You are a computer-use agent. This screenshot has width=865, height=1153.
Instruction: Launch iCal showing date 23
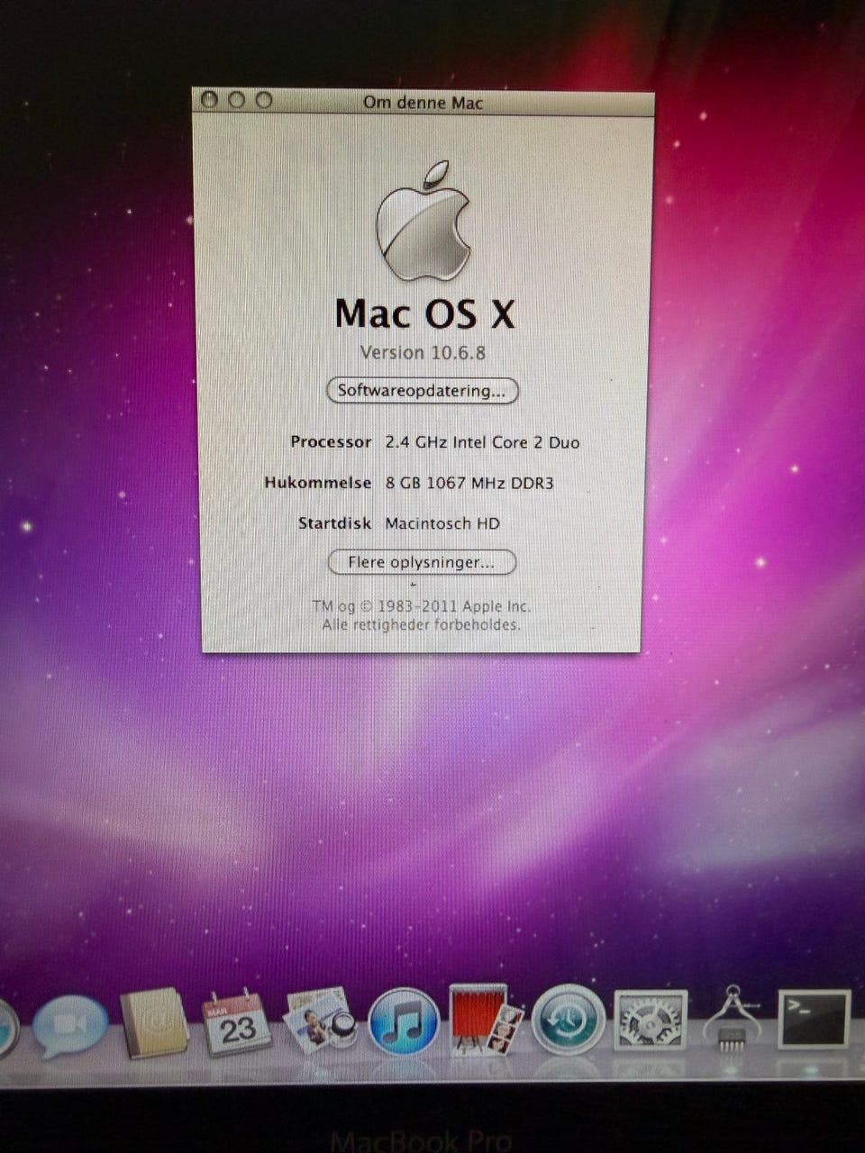(x=237, y=1023)
